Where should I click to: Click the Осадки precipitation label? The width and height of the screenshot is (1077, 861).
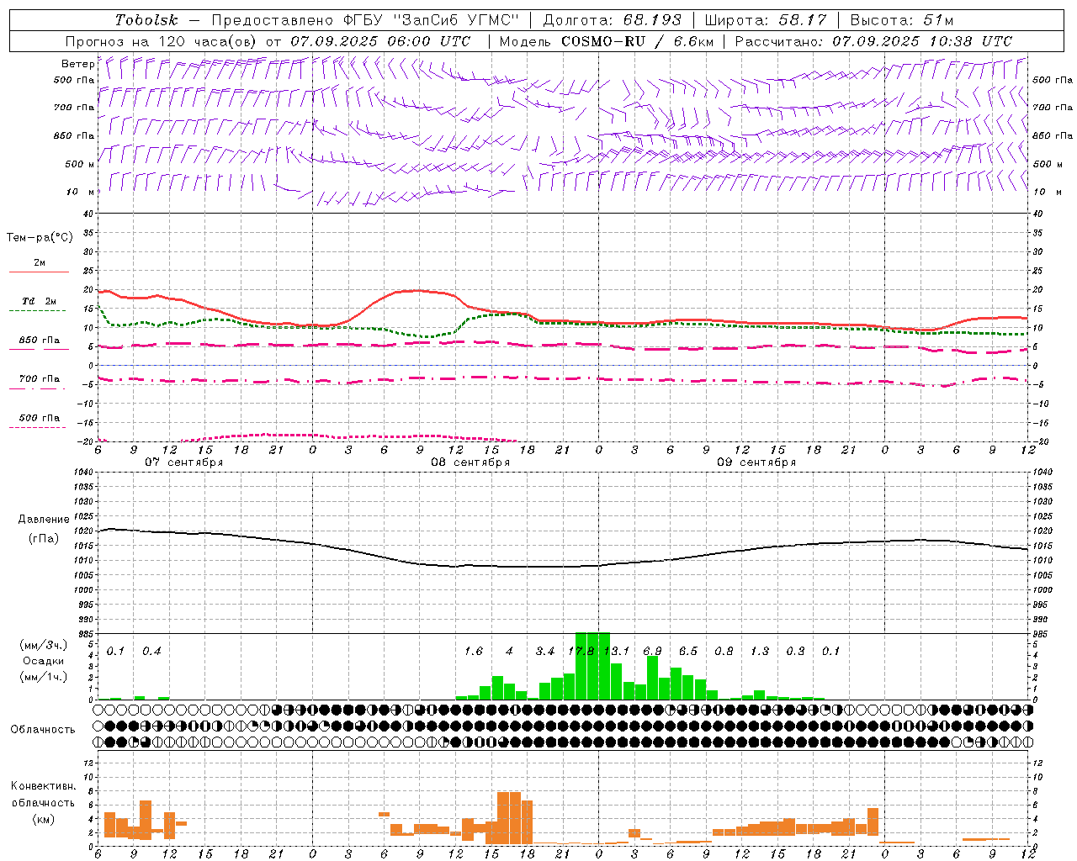click(43, 661)
